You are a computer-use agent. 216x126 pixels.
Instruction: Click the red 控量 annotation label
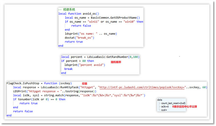(85, 84)
